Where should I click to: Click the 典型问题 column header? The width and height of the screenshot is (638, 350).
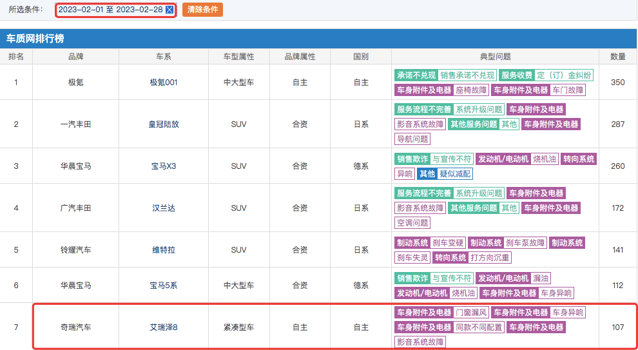click(495, 57)
